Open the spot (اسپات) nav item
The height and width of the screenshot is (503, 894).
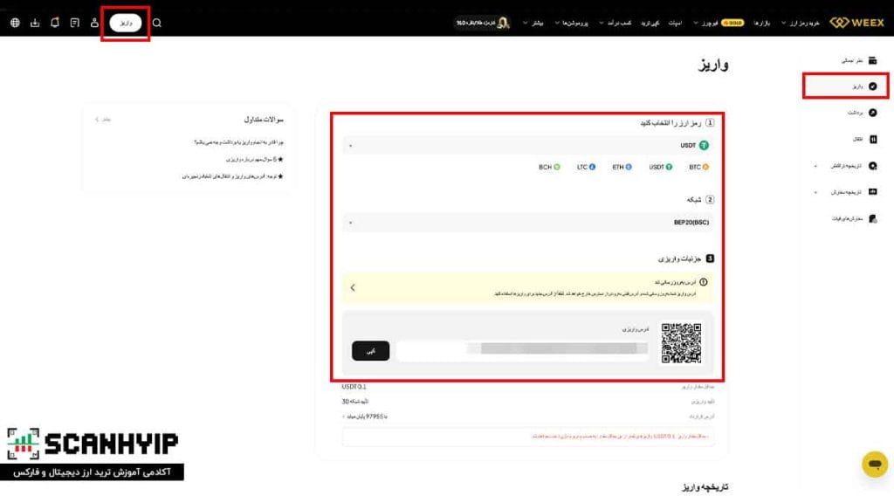[675, 24]
